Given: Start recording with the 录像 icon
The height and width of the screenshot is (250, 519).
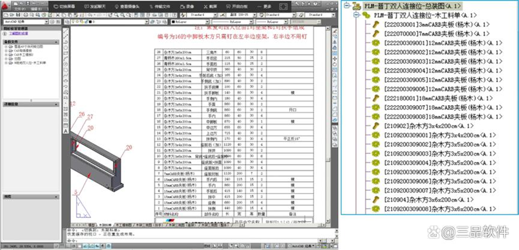Looking at the screenshot, I should (x=182, y=6).
